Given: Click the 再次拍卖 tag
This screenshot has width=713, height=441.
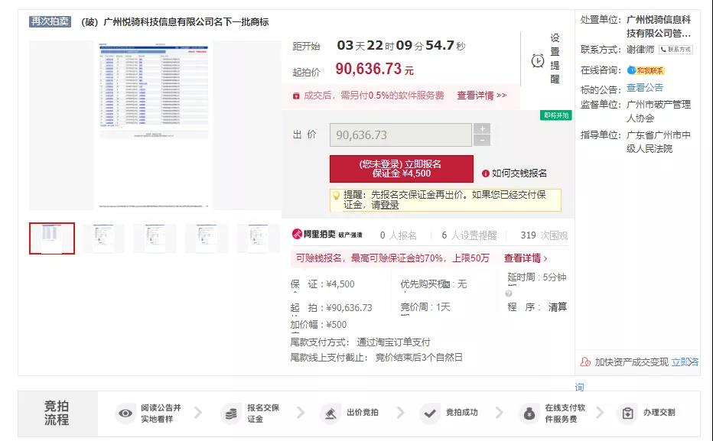Looking at the screenshot, I should 50,21.
